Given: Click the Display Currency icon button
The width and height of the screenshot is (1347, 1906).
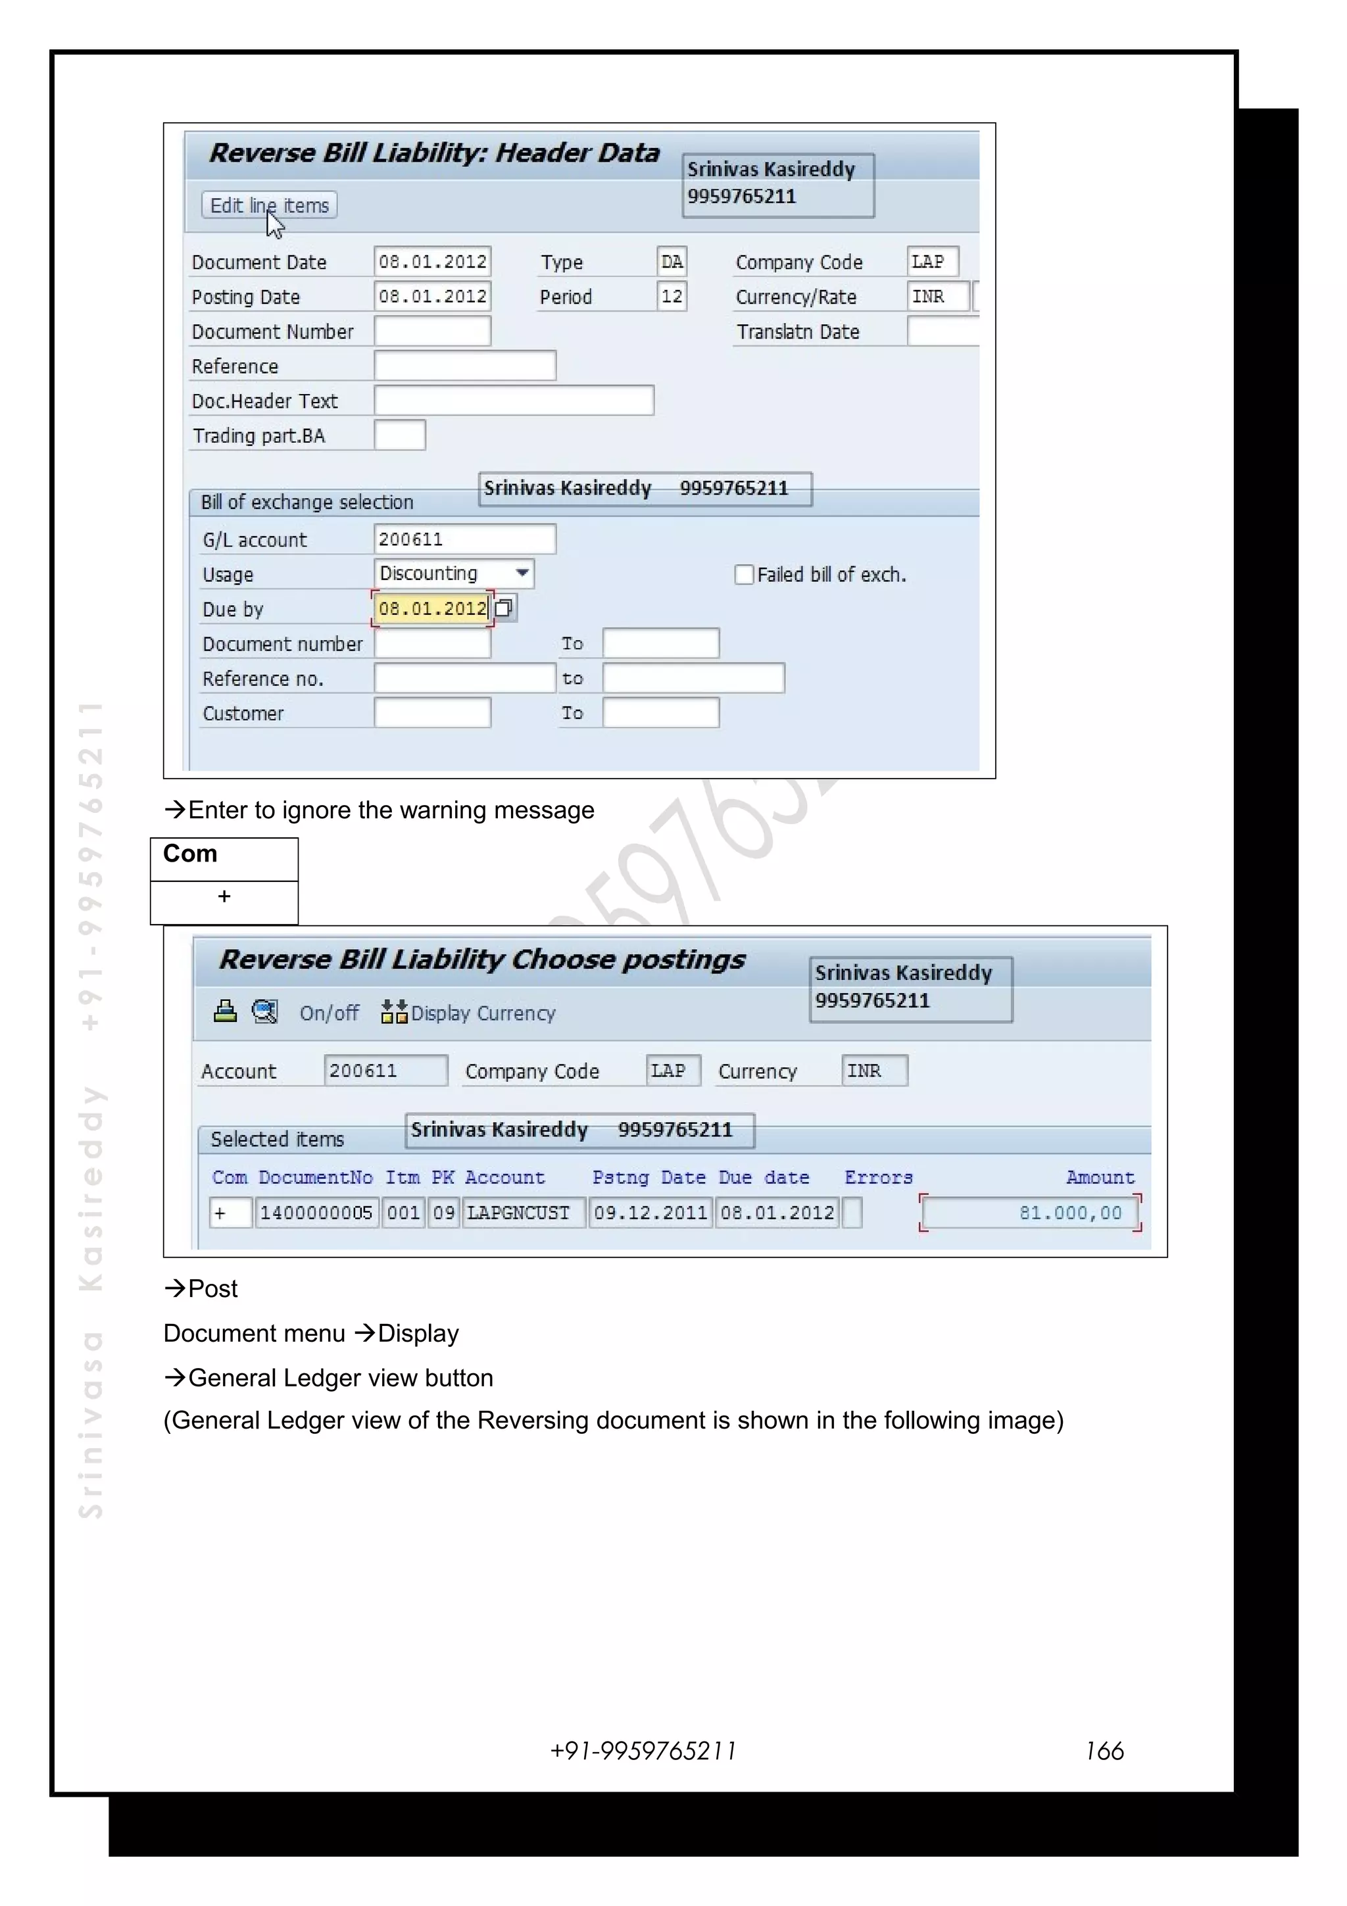Looking at the screenshot, I should (394, 1012).
